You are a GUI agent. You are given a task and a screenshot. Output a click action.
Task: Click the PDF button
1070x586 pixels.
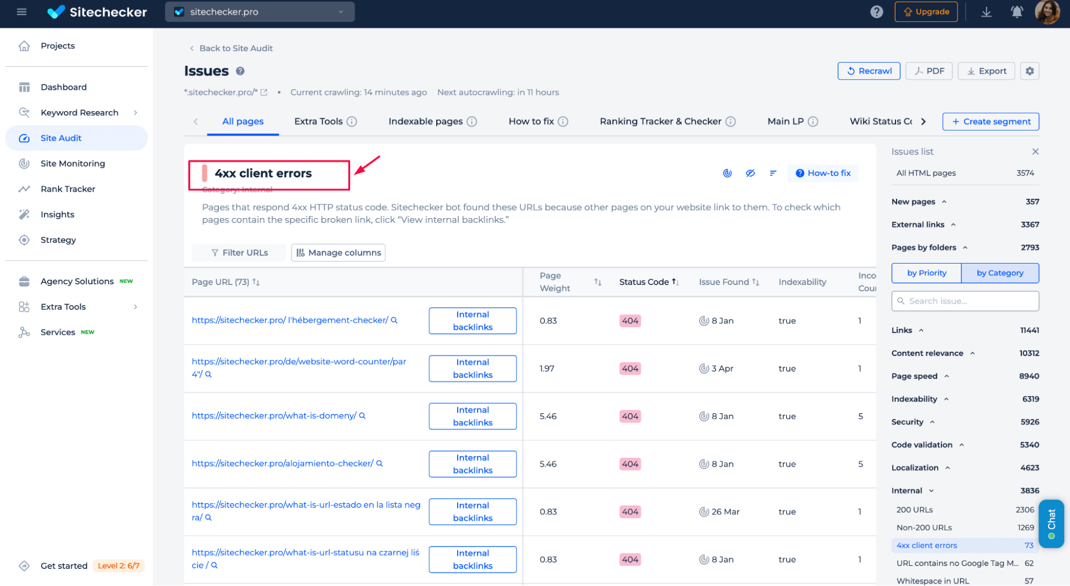929,71
